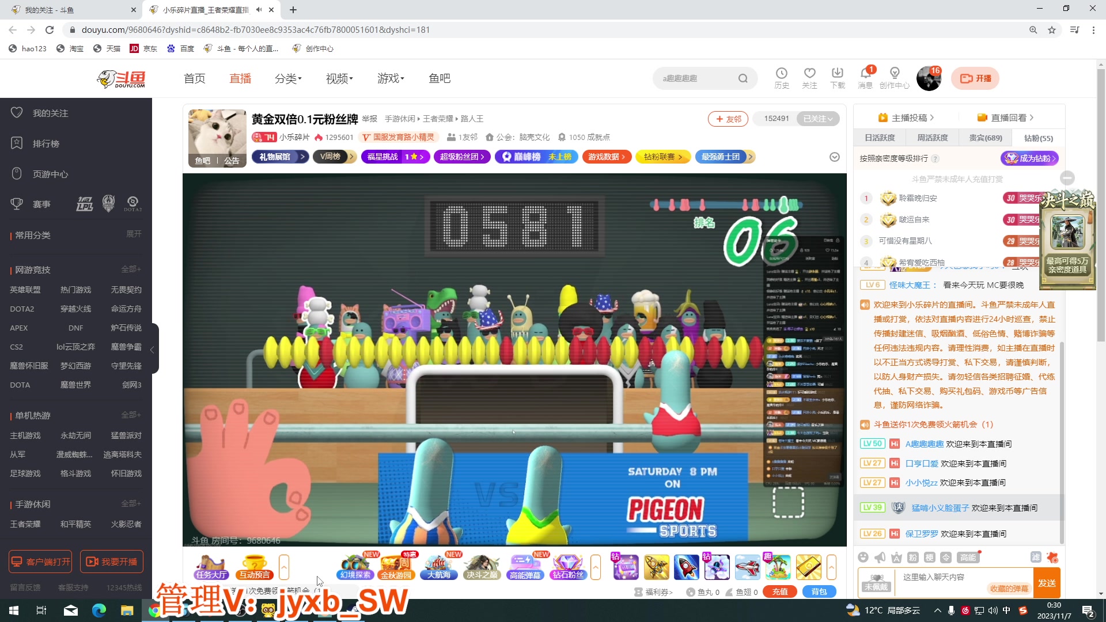The height and width of the screenshot is (622, 1106).
Task: Expand the chevron next to 互动预言
Action: [285, 567]
